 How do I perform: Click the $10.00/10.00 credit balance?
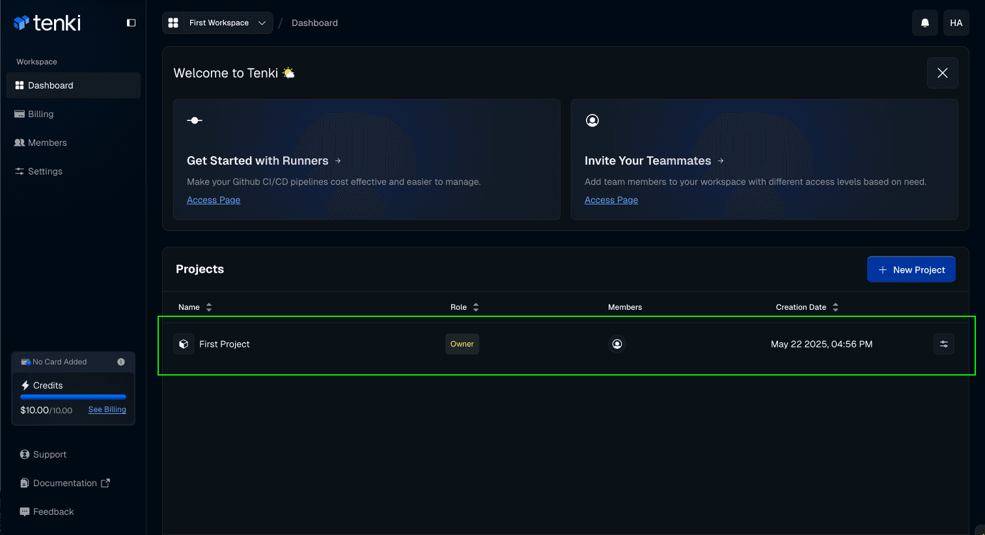(46, 410)
